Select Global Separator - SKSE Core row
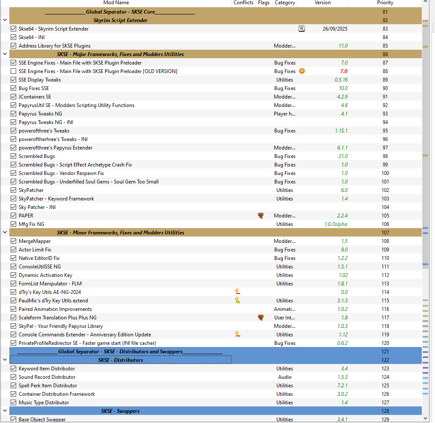Screen dimensions: 435x423 tap(216, 11)
